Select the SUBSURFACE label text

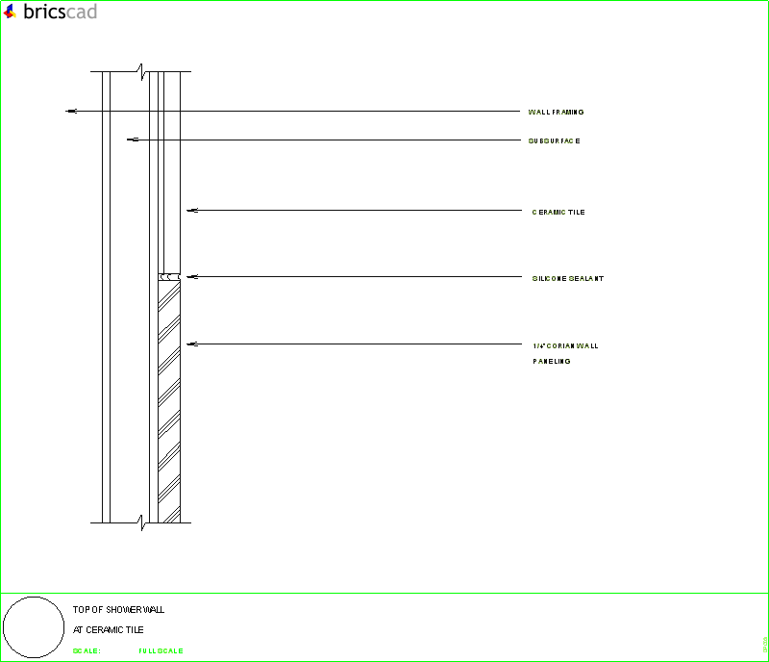553,140
